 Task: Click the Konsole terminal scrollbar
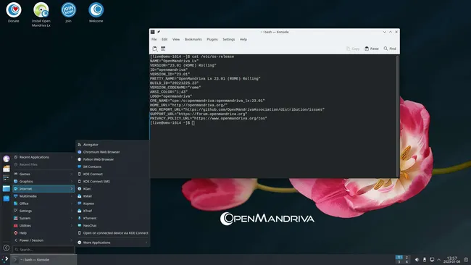click(x=398, y=116)
